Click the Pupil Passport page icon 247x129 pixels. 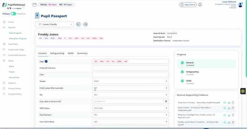37,16
